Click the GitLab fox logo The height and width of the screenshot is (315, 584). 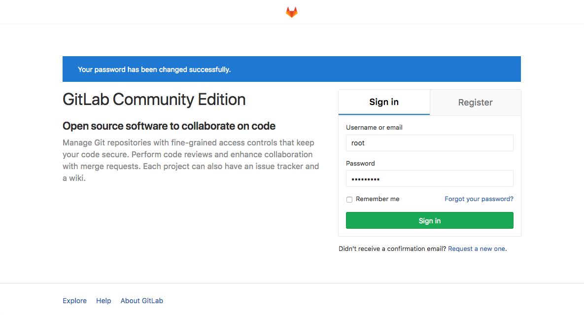click(x=291, y=12)
